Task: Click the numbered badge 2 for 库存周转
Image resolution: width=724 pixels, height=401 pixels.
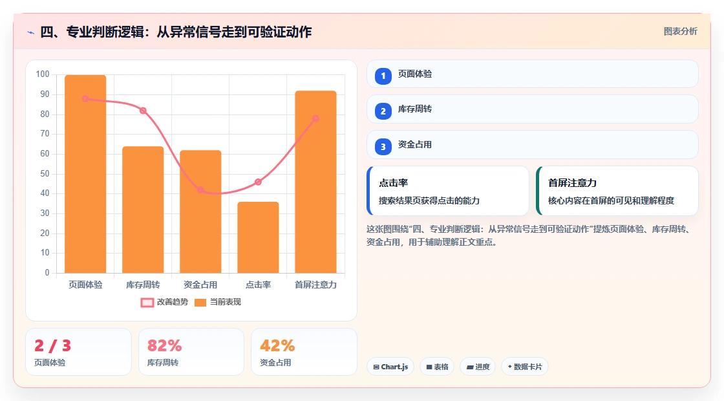Action: (383, 111)
